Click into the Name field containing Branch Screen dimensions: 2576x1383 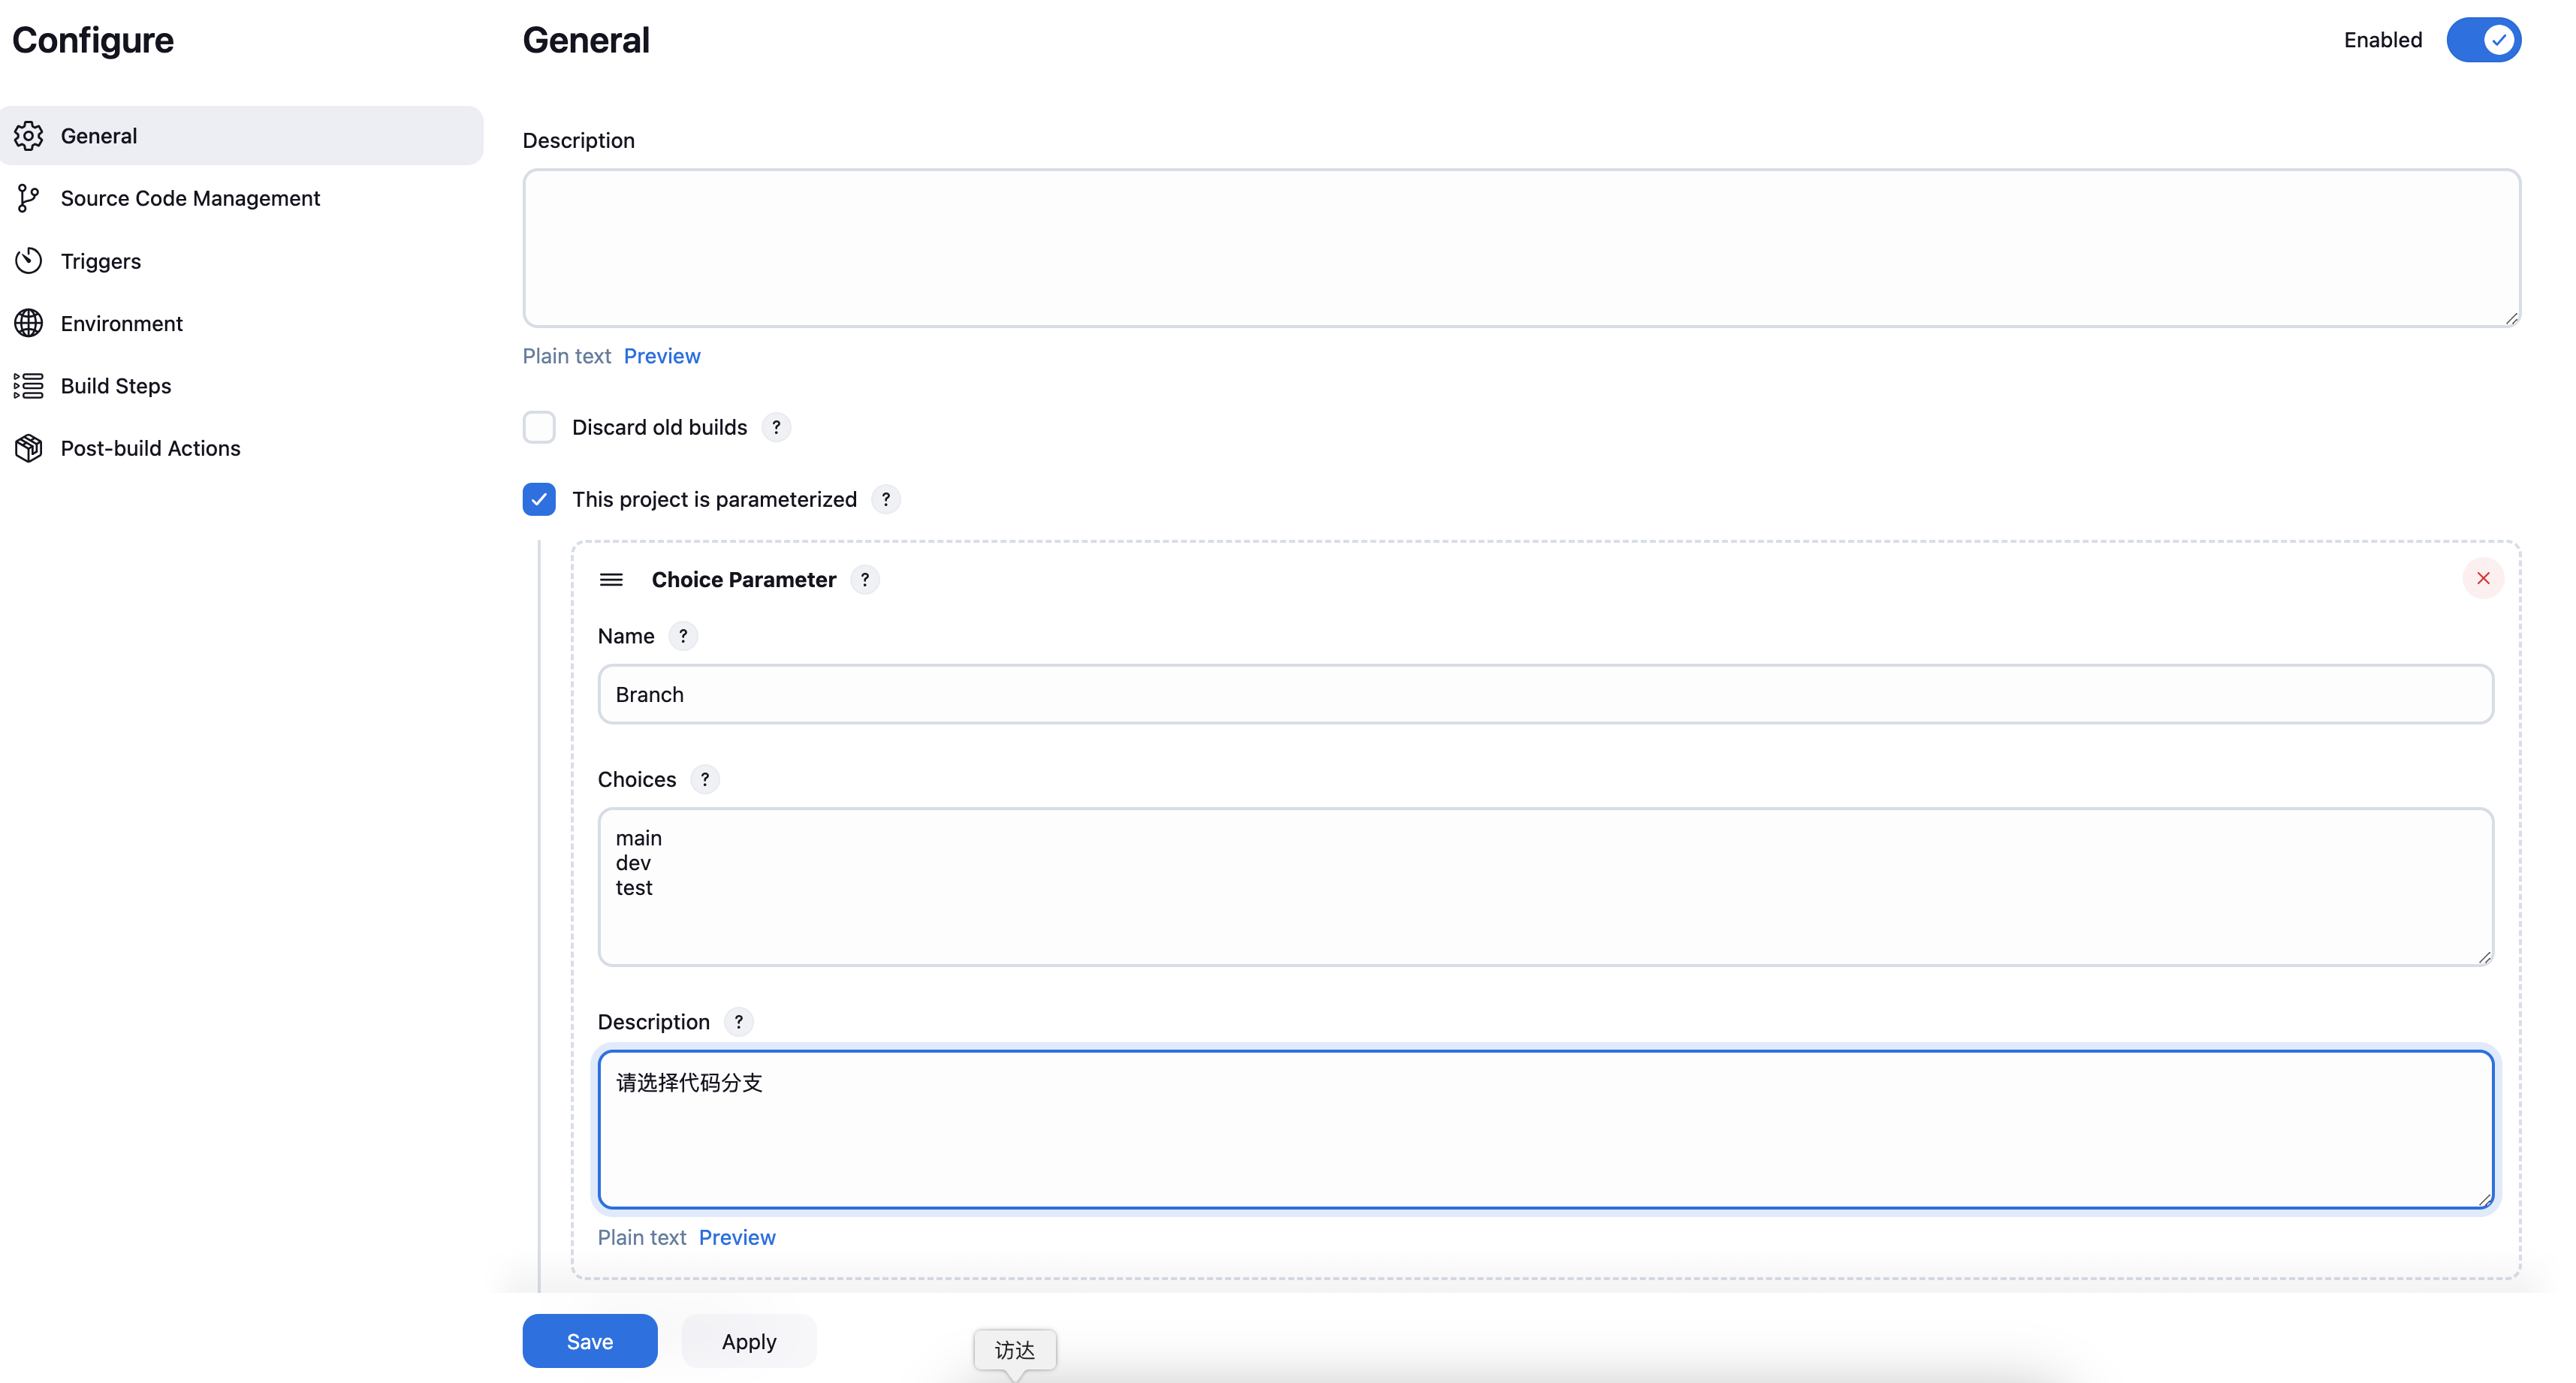(1545, 695)
